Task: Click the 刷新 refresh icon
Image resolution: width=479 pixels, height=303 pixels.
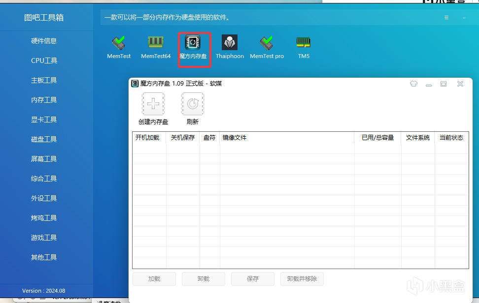Action: point(193,104)
